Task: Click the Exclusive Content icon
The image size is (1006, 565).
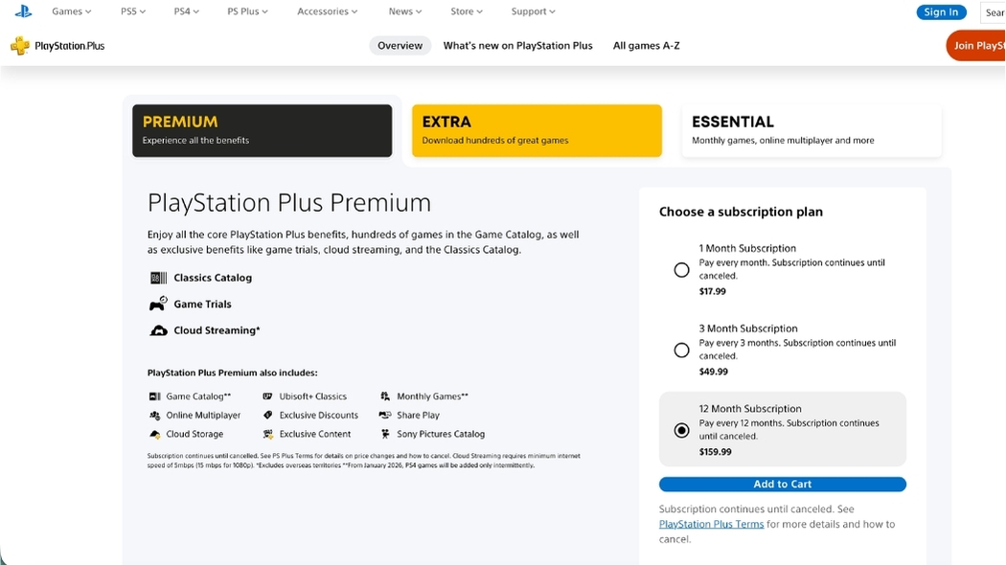Action: (267, 434)
